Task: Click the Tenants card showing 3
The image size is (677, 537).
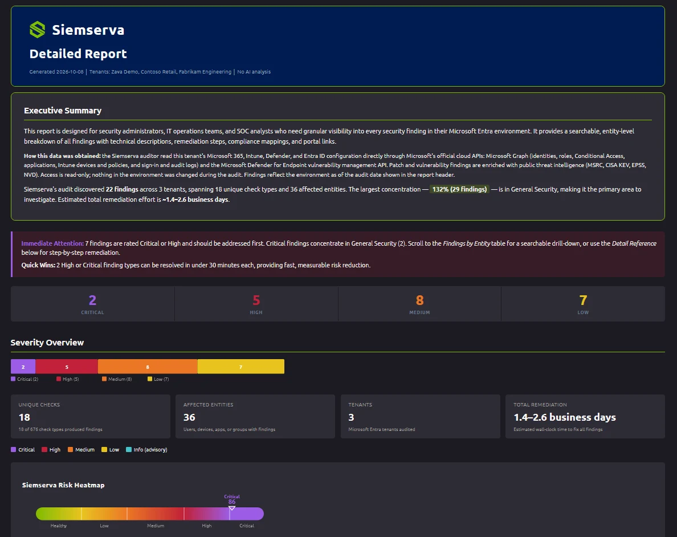Action: [x=420, y=417]
